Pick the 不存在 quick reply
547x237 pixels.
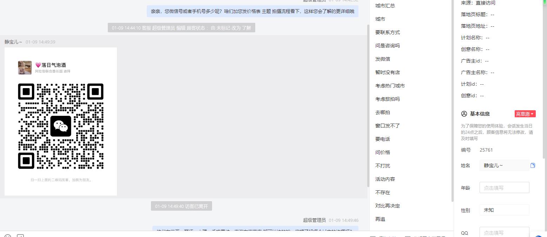[383, 192]
